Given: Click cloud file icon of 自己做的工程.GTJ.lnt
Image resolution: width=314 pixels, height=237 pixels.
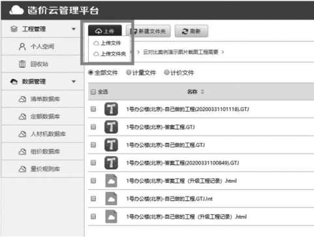Looking at the screenshot, I should pos(111,198).
